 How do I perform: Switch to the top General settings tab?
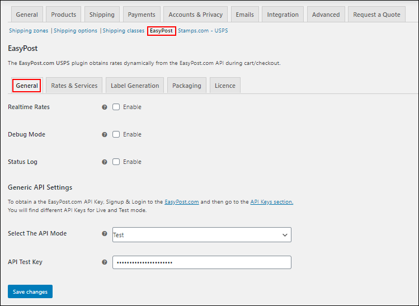[x=27, y=15]
